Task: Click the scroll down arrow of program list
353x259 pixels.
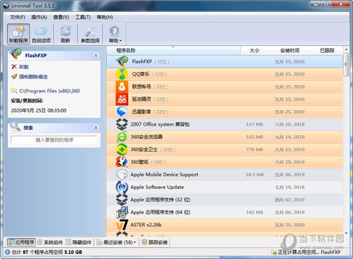Action: pyautogui.click(x=347, y=234)
